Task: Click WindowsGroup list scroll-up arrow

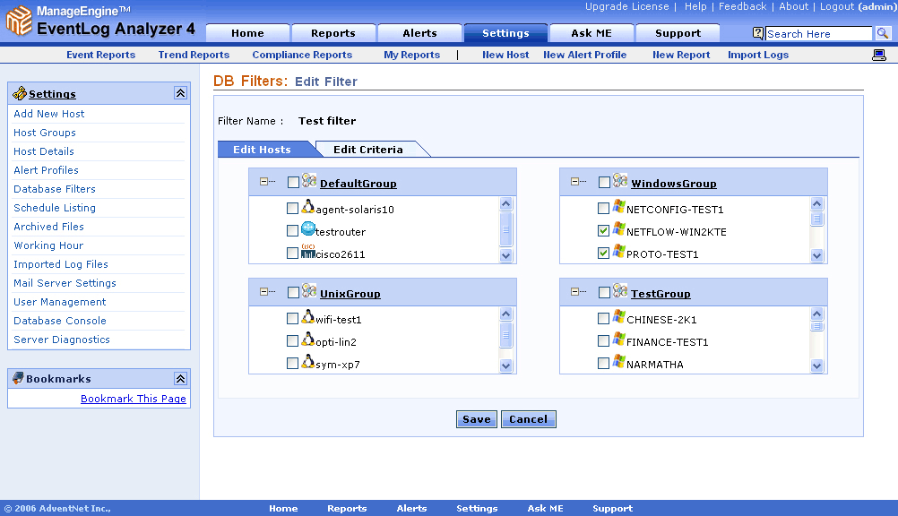Action: (x=816, y=204)
